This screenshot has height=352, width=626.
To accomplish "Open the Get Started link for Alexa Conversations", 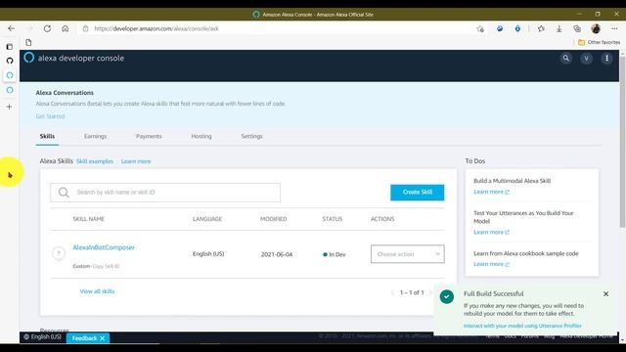I will [50, 116].
